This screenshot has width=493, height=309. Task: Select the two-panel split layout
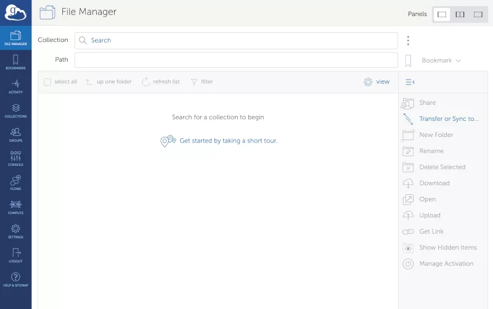[x=460, y=14]
